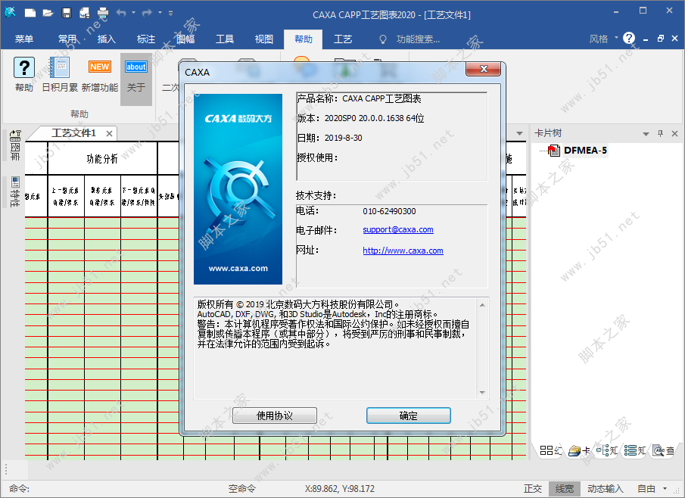Open the http://www.caxa.com website link
This screenshot has width=685, height=498.
coord(403,251)
